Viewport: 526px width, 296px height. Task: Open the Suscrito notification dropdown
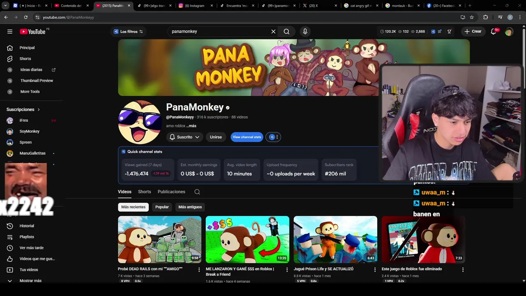[x=185, y=137]
